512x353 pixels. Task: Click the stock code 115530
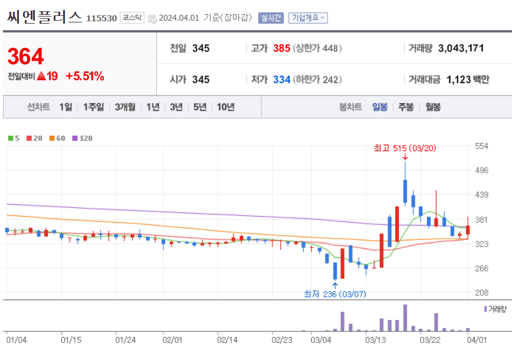[101, 18]
